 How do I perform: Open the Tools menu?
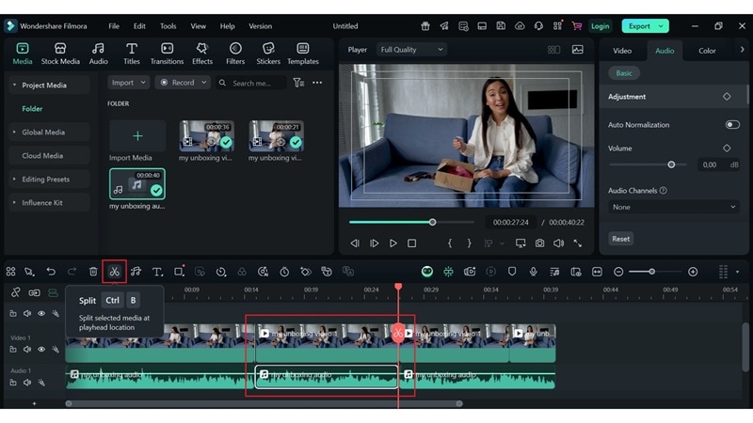[x=168, y=26]
